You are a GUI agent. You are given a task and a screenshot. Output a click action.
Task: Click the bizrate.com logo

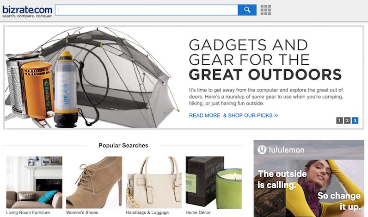click(x=27, y=11)
